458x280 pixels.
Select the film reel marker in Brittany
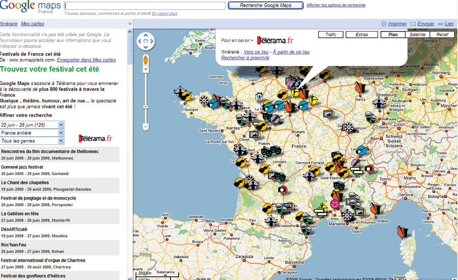(204, 100)
